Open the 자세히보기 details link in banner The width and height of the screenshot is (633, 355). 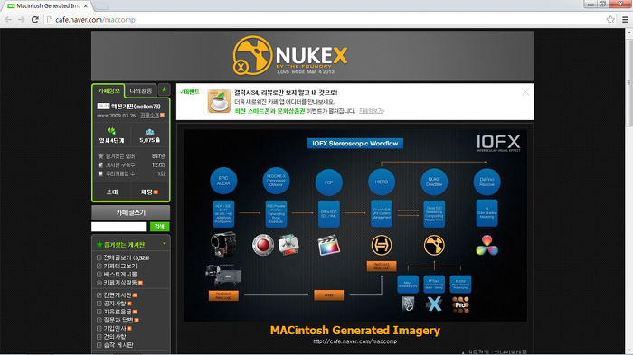[371, 111]
